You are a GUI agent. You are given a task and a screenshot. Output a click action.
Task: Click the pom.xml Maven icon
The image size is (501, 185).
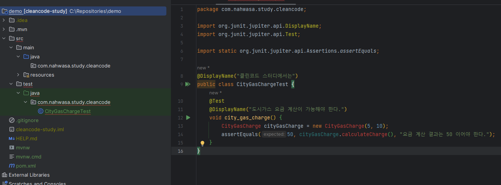point(12,166)
